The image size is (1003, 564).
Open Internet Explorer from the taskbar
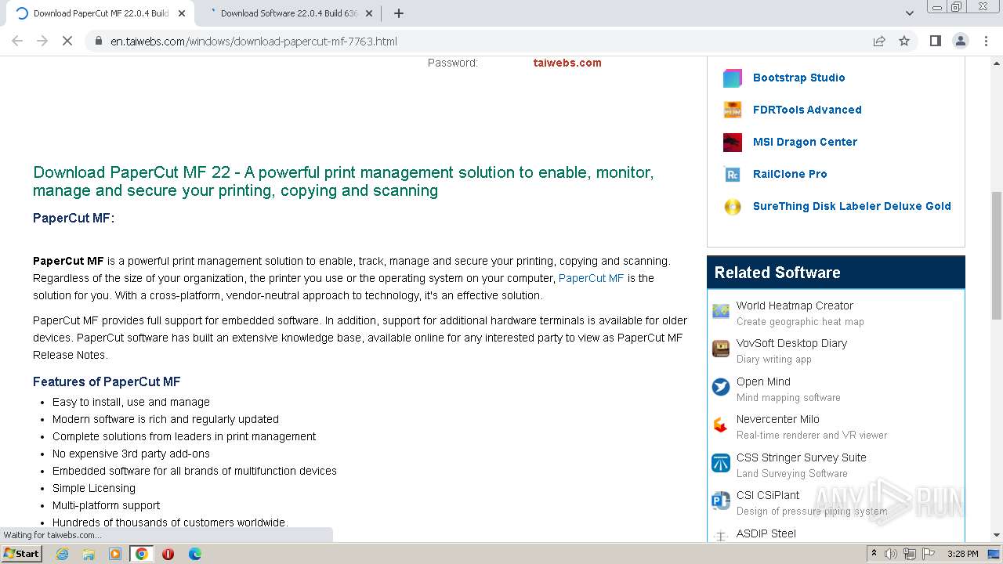tap(62, 554)
